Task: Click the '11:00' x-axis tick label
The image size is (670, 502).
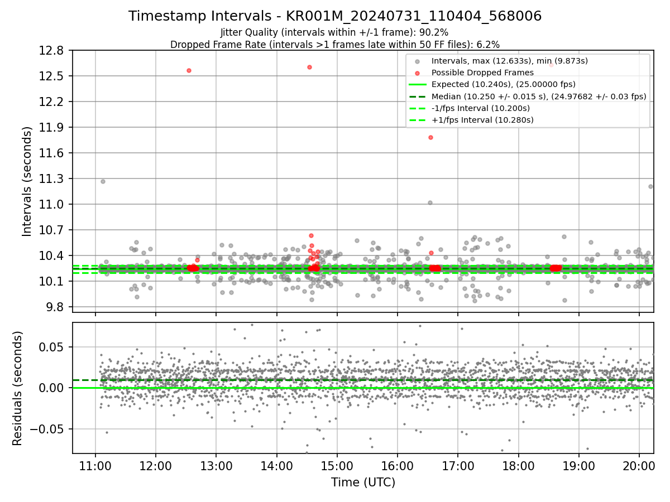Action: click(95, 465)
